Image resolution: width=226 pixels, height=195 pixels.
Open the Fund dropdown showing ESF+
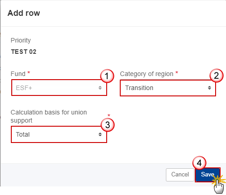tap(59, 88)
